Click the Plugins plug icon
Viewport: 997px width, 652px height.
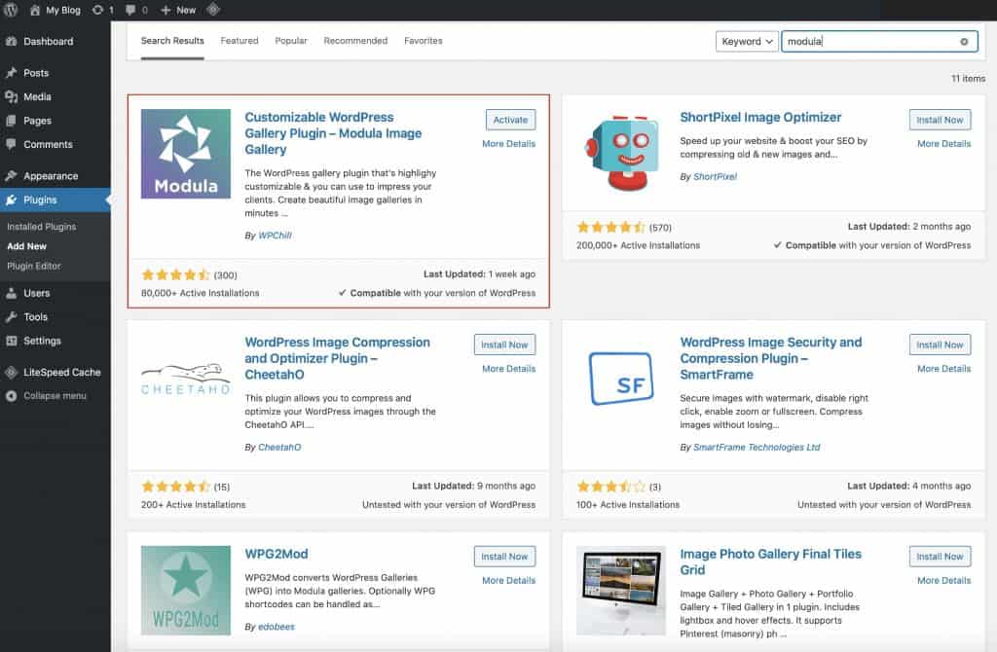click(x=11, y=200)
